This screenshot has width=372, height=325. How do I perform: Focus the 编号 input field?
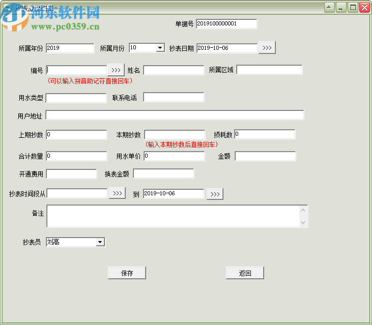[76, 70]
